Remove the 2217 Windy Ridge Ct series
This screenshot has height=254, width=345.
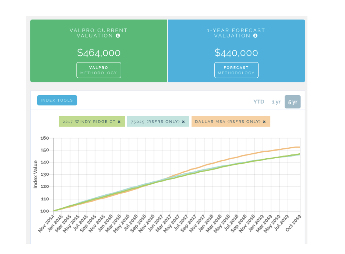119,122
